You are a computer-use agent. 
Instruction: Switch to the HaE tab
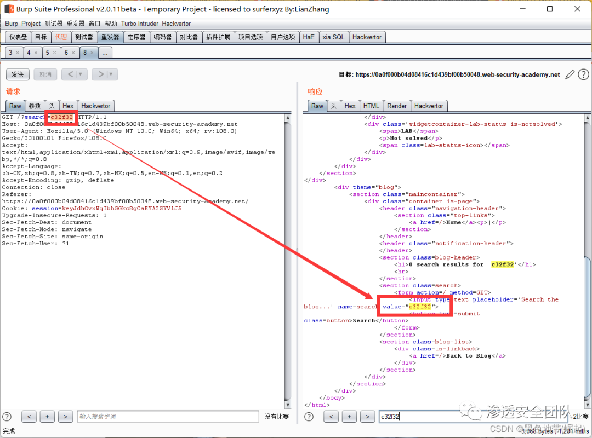point(309,37)
